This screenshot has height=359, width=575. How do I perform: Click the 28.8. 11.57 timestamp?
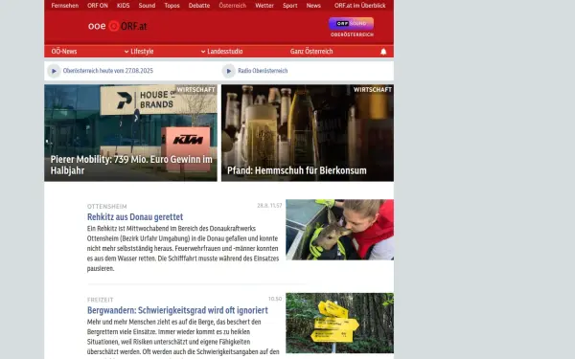(x=269, y=206)
